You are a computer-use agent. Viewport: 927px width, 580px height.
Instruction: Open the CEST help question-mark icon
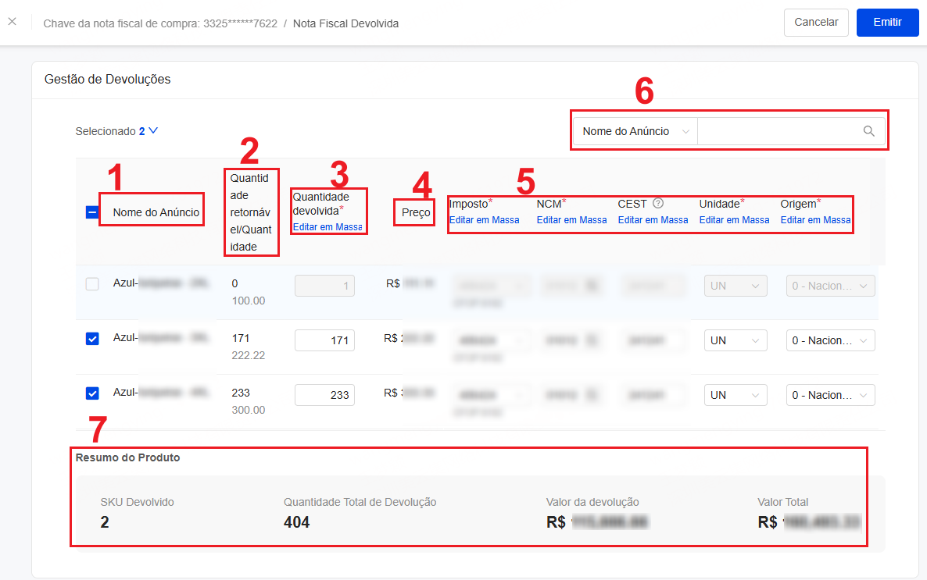[658, 203]
